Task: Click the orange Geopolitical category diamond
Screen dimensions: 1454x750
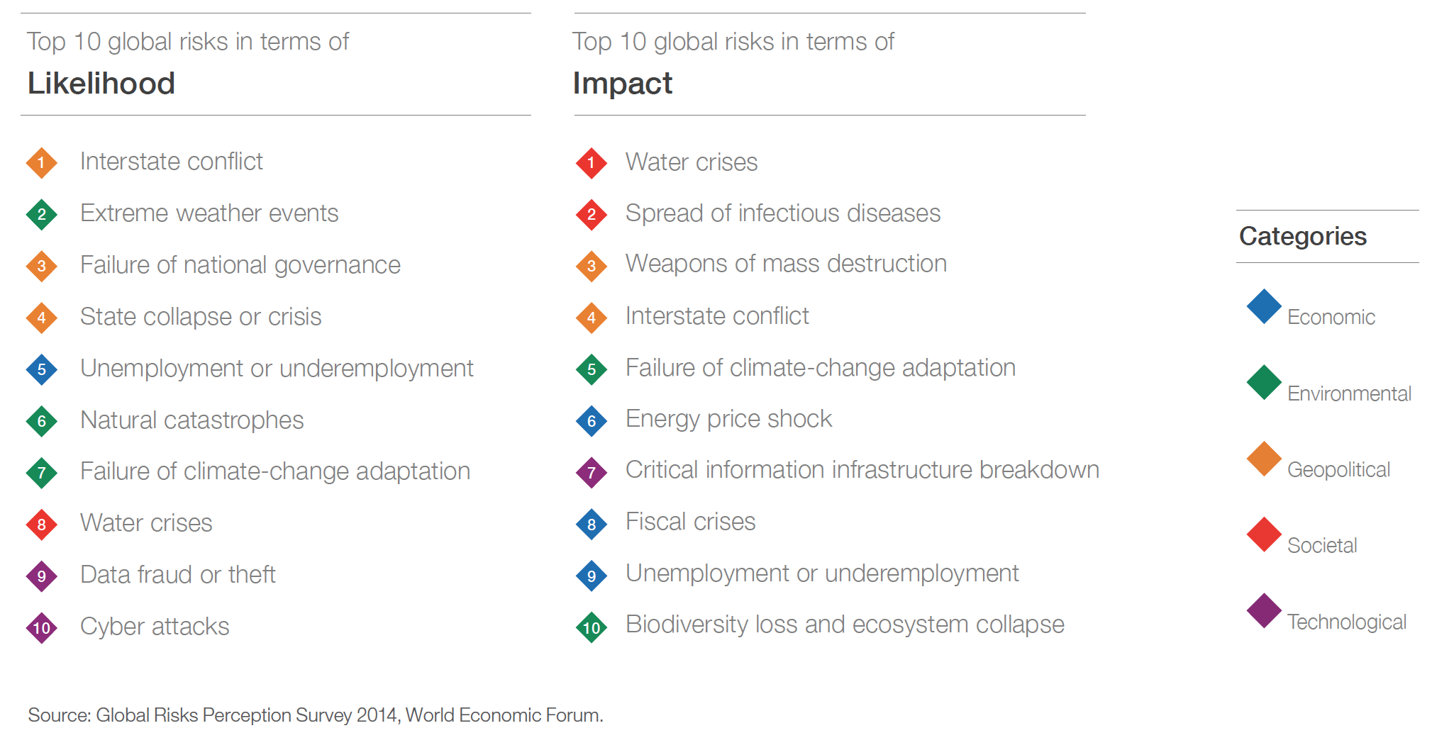Action: coord(1264,459)
